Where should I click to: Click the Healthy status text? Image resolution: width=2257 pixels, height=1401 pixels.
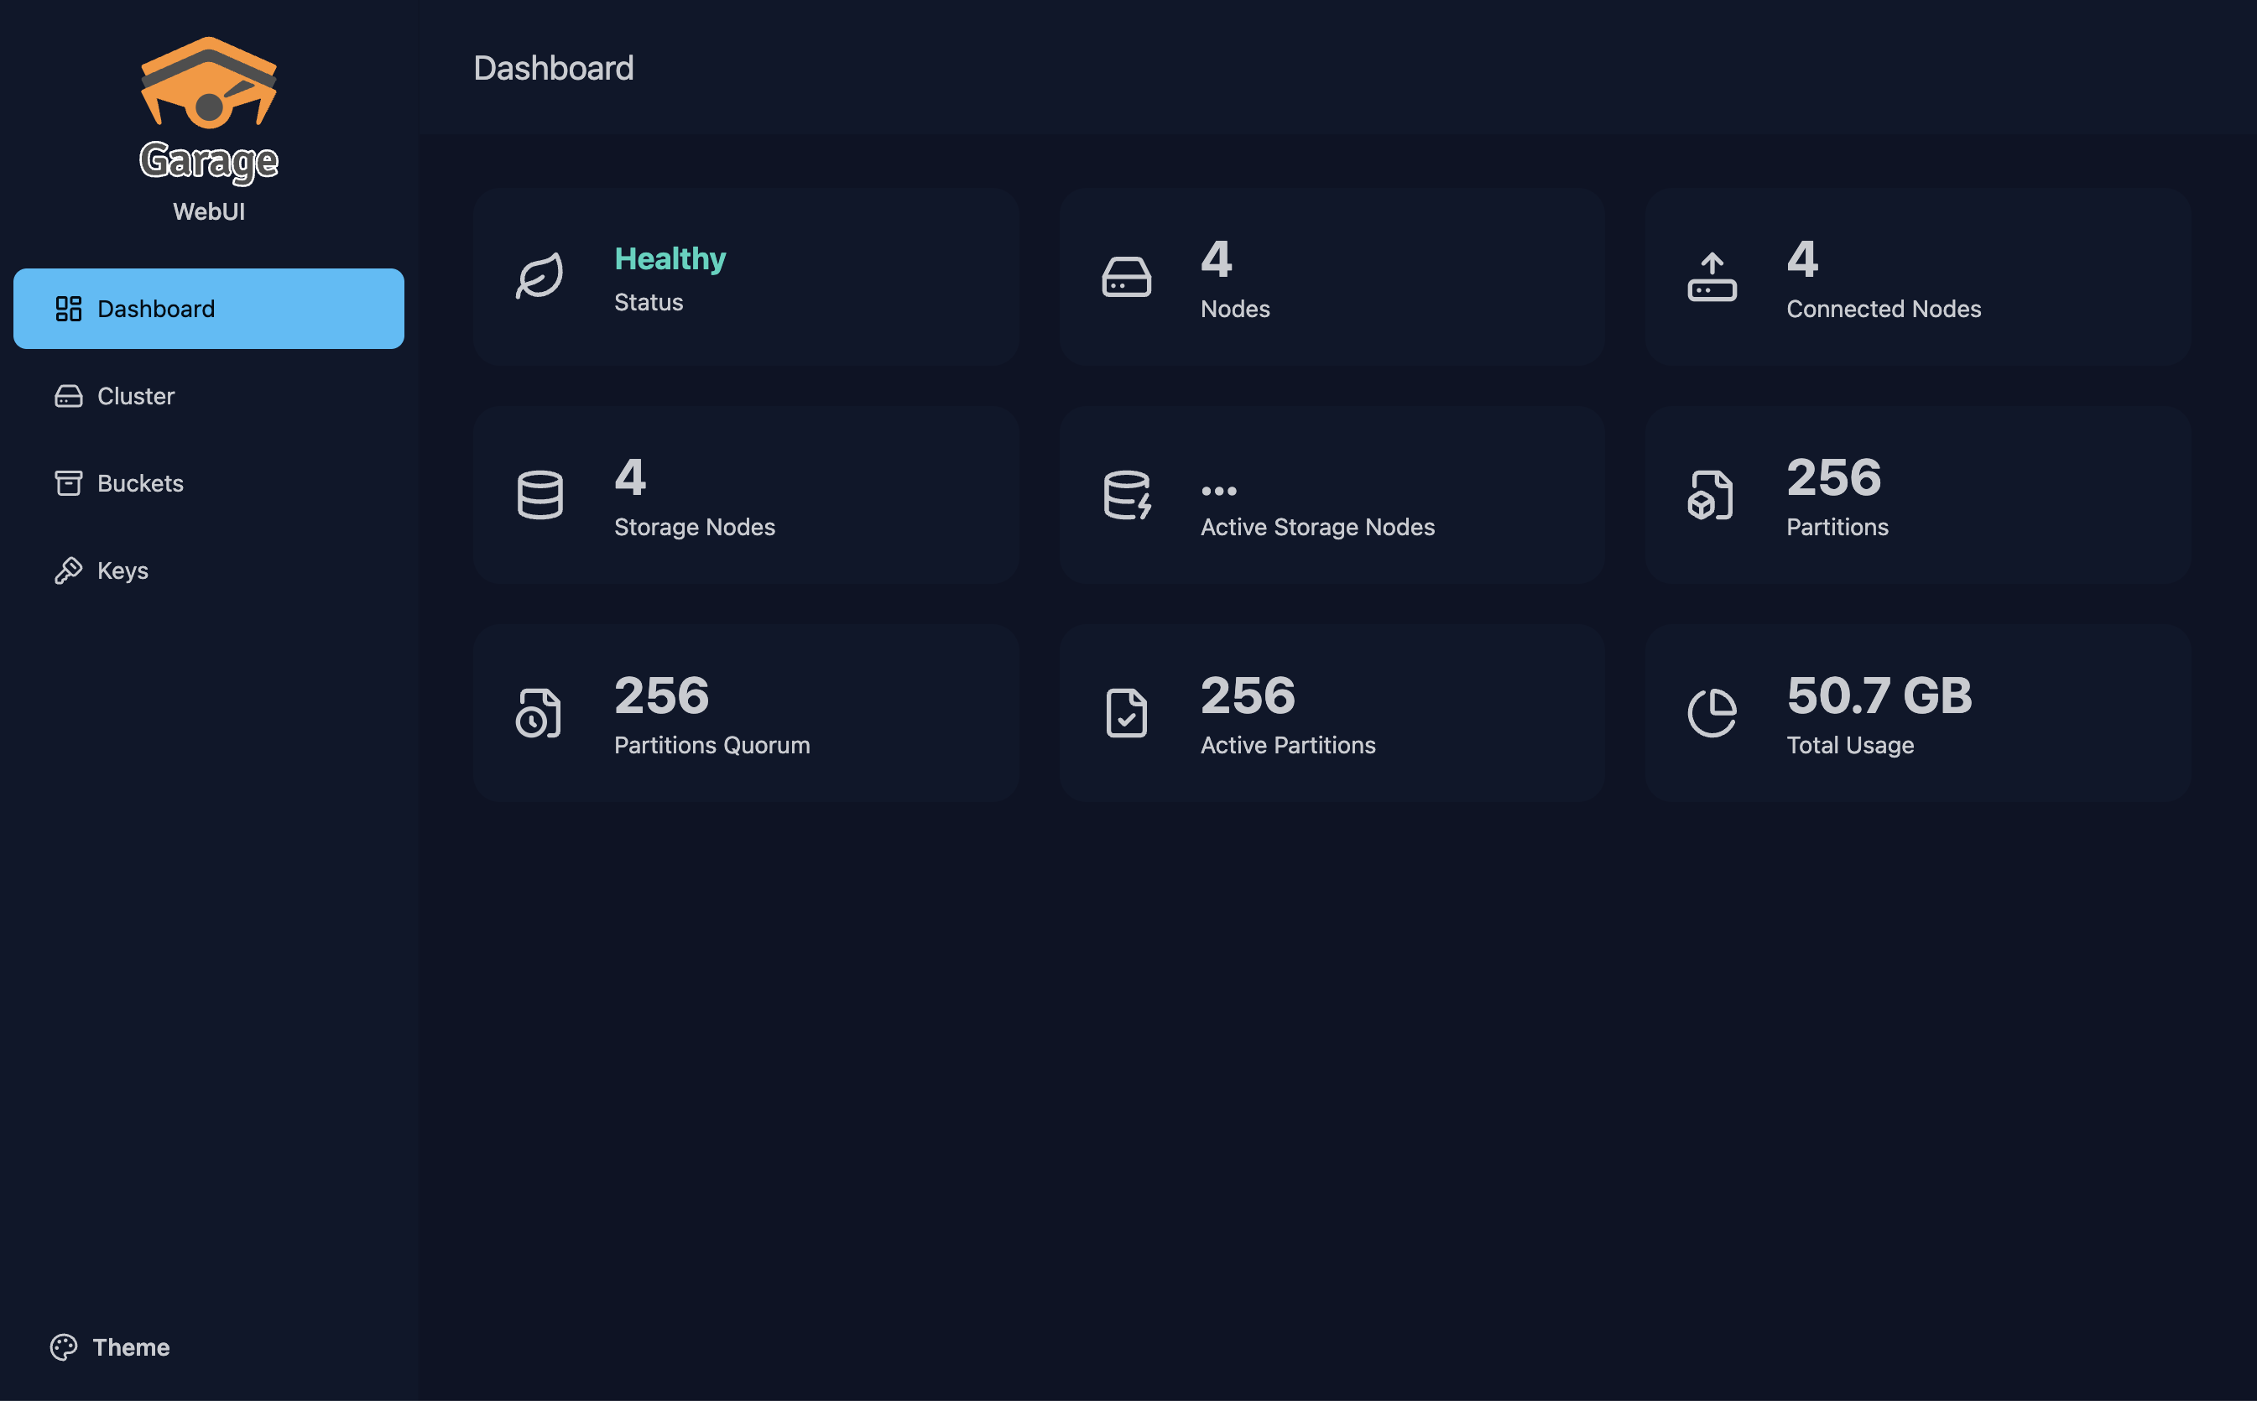pyautogui.click(x=670, y=258)
